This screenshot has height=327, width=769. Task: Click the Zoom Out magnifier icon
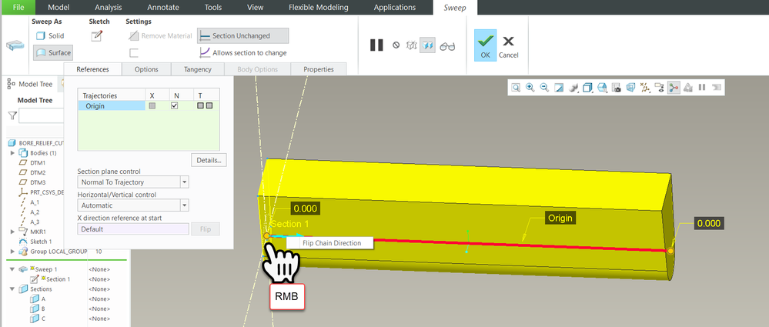pos(544,88)
